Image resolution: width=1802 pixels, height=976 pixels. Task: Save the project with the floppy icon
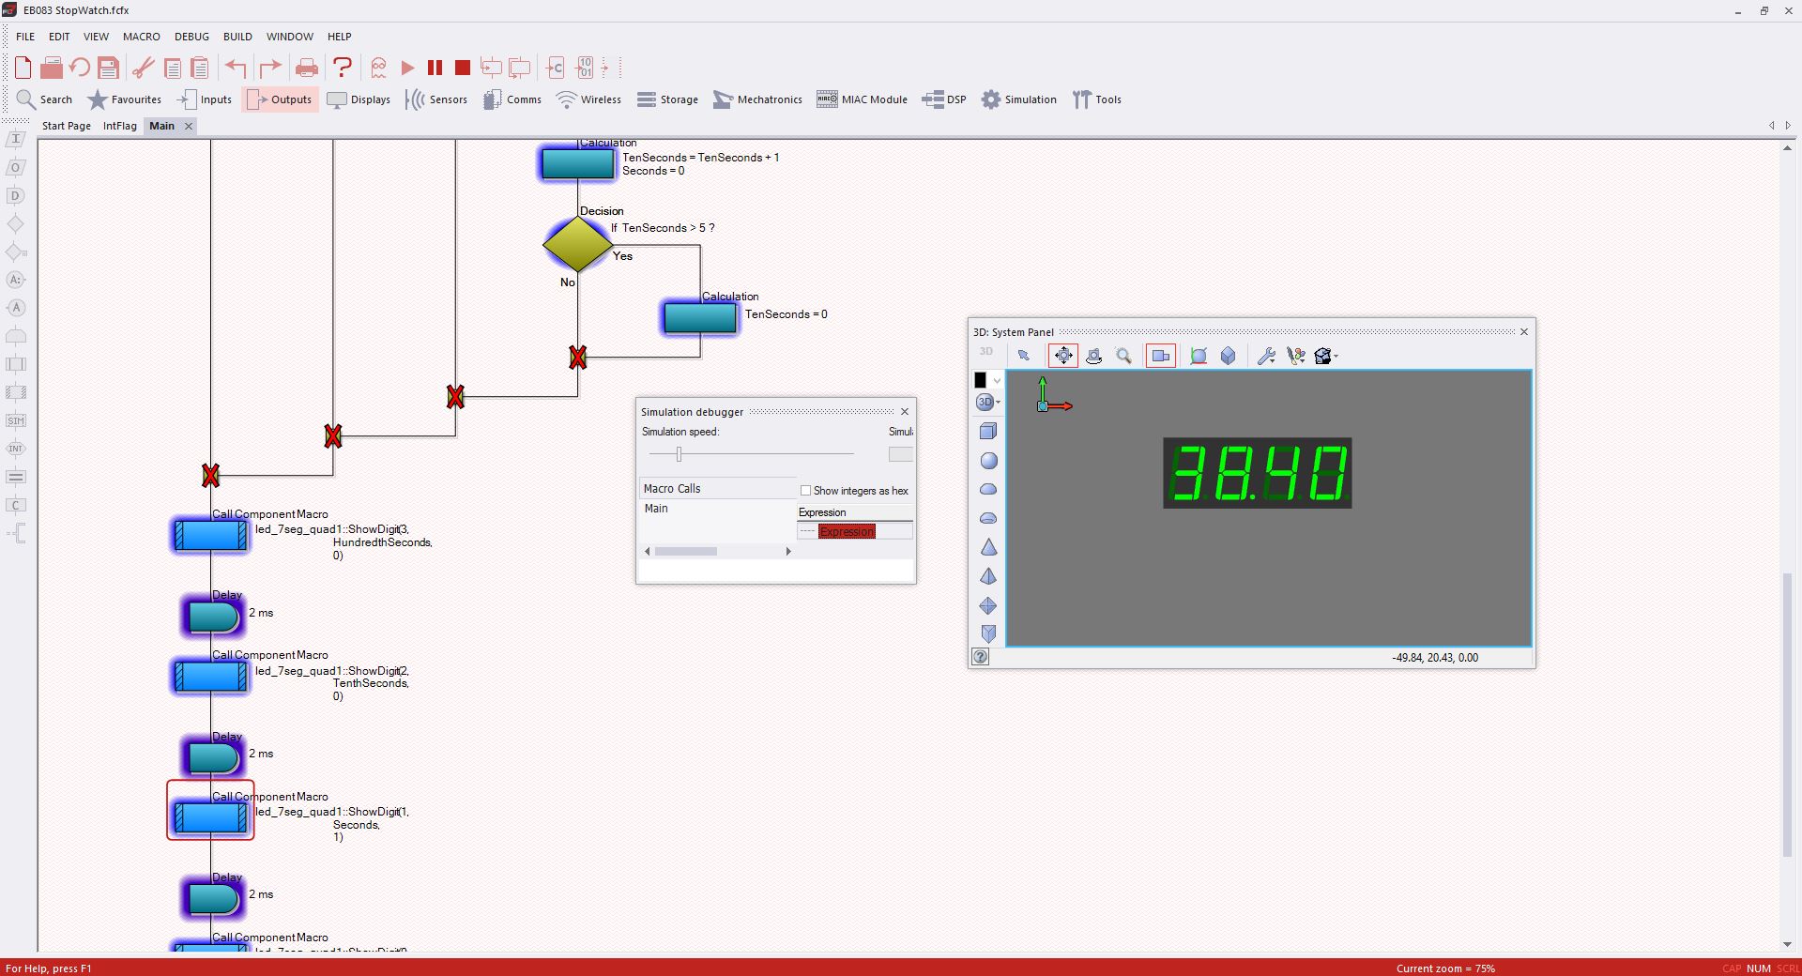[x=108, y=68]
